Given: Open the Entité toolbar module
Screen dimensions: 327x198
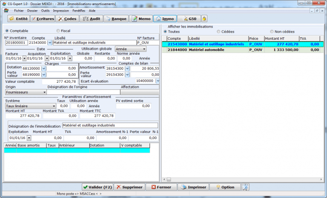Looking at the screenshot, I should coord(18,19).
